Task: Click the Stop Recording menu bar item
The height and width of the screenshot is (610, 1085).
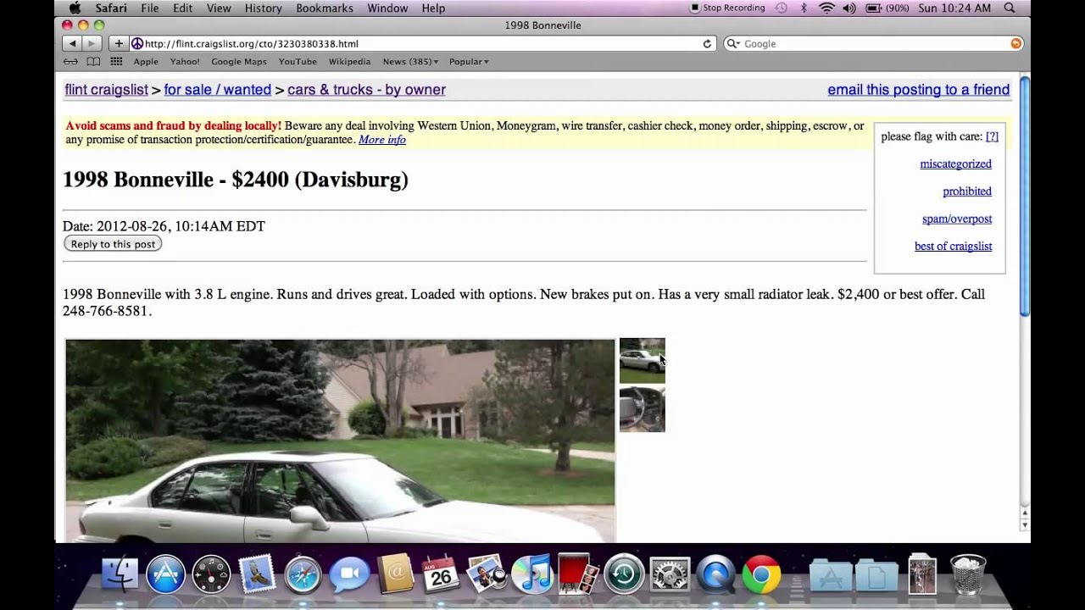Action: point(727,8)
